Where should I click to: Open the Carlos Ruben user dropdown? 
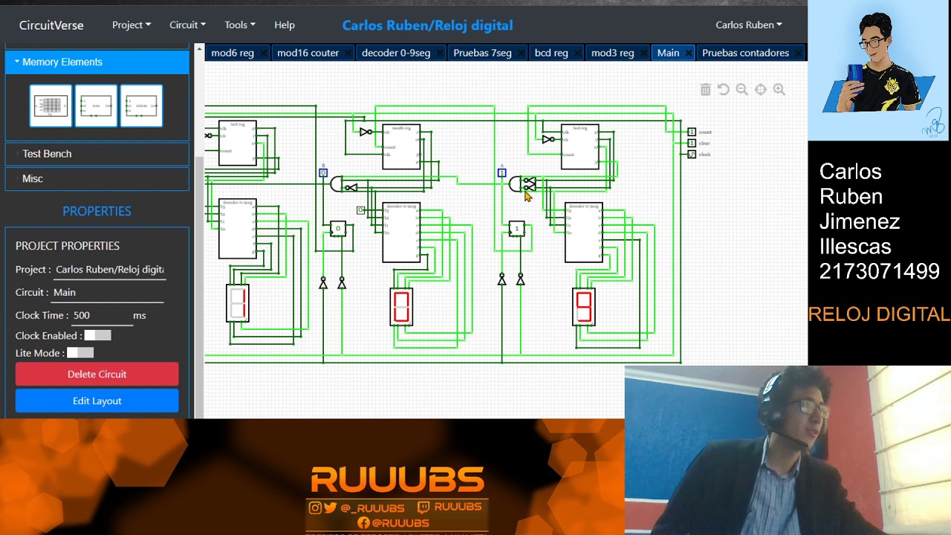[x=749, y=25]
